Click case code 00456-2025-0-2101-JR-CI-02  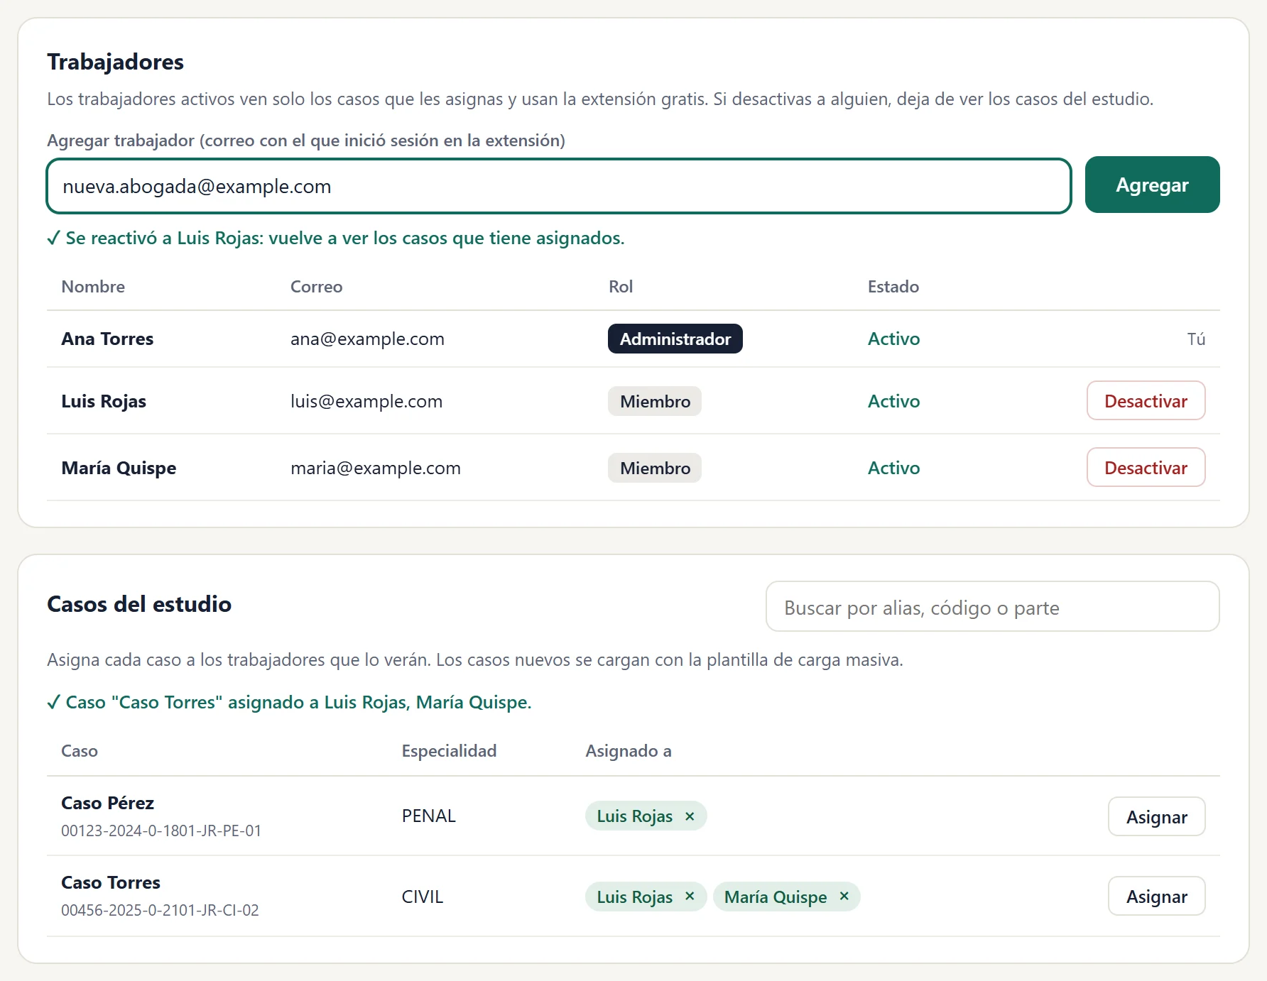tap(160, 910)
